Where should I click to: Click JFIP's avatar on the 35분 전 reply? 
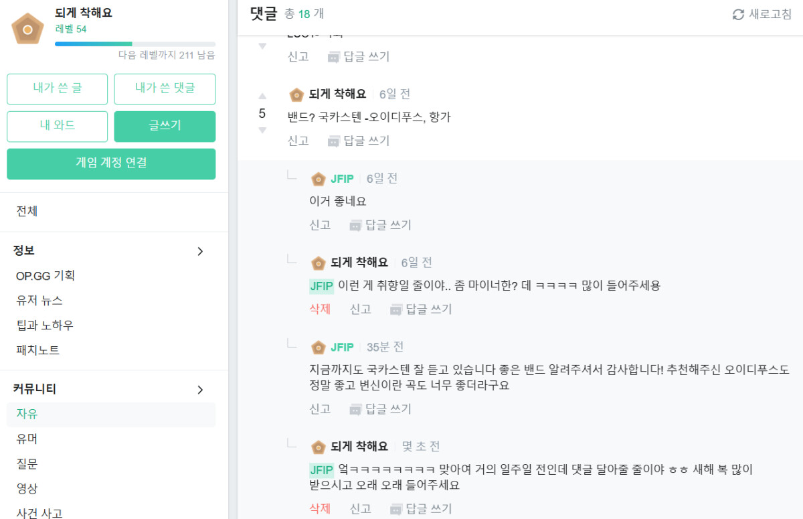pyautogui.click(x=319, y=347)
